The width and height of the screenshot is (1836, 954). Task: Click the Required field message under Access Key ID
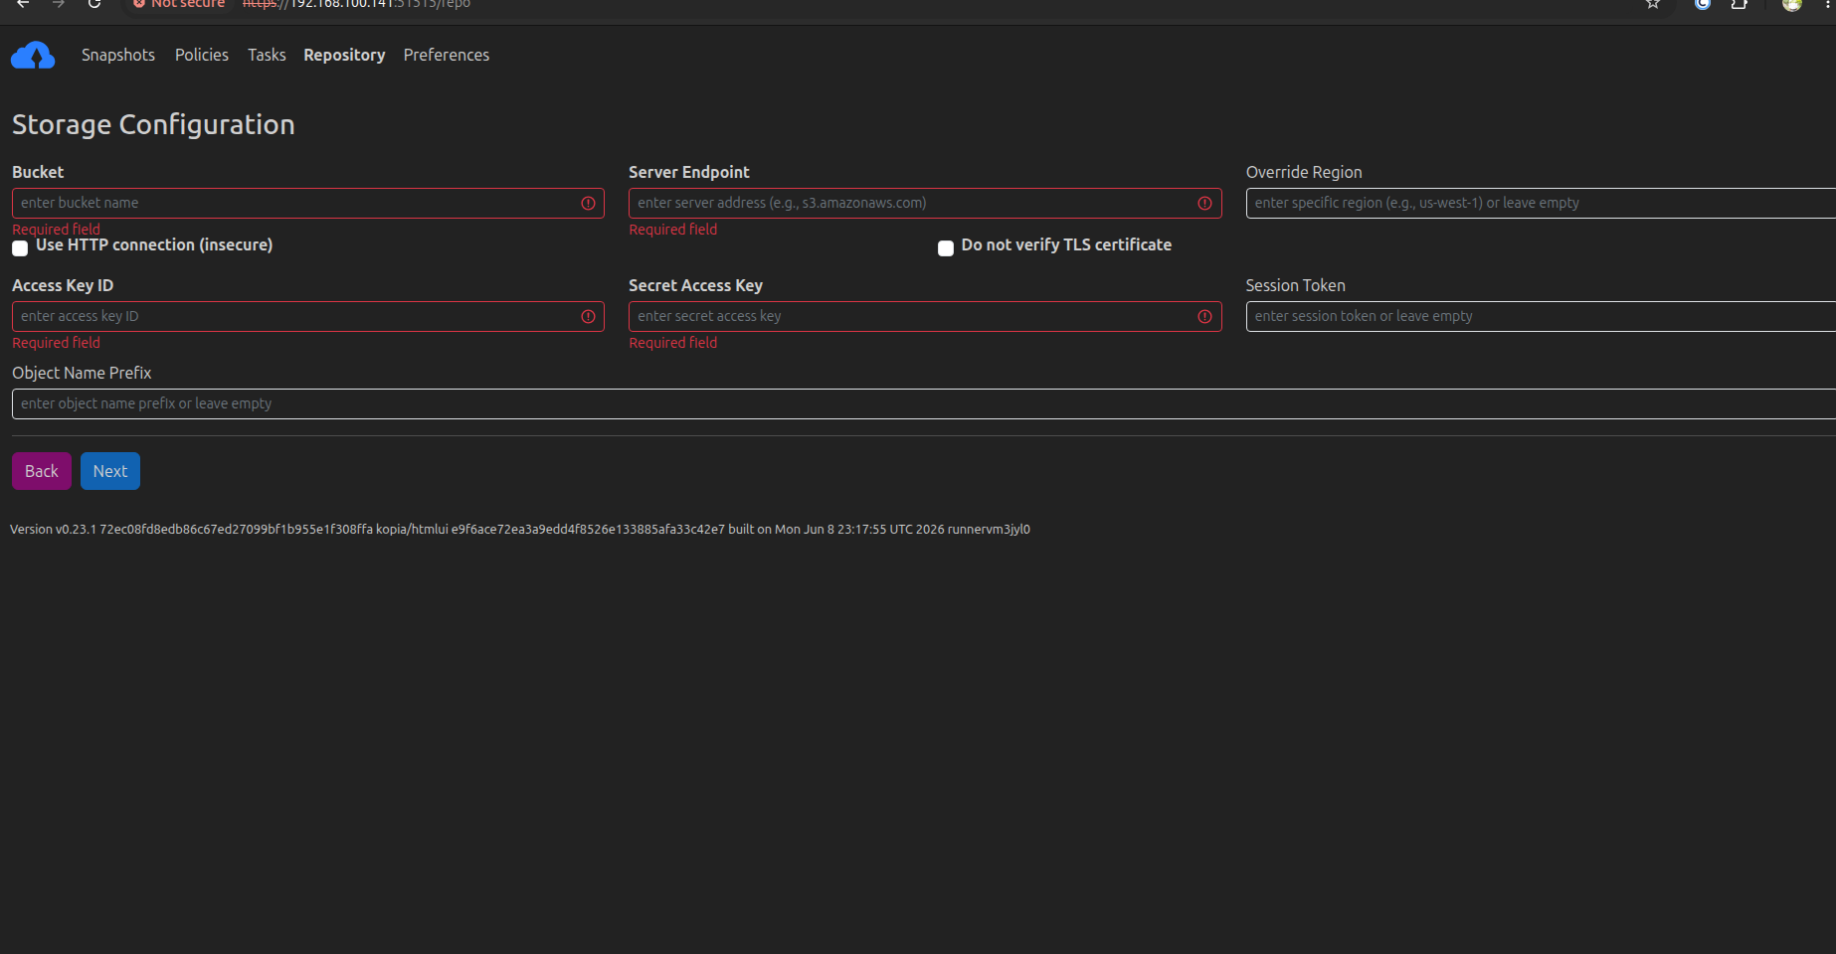click(x=57, y=343)
